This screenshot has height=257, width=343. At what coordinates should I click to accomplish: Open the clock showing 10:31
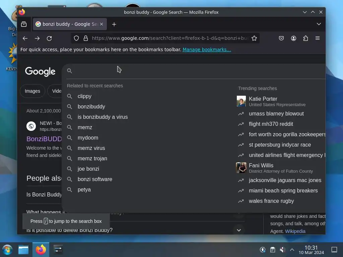coord(311,250)
